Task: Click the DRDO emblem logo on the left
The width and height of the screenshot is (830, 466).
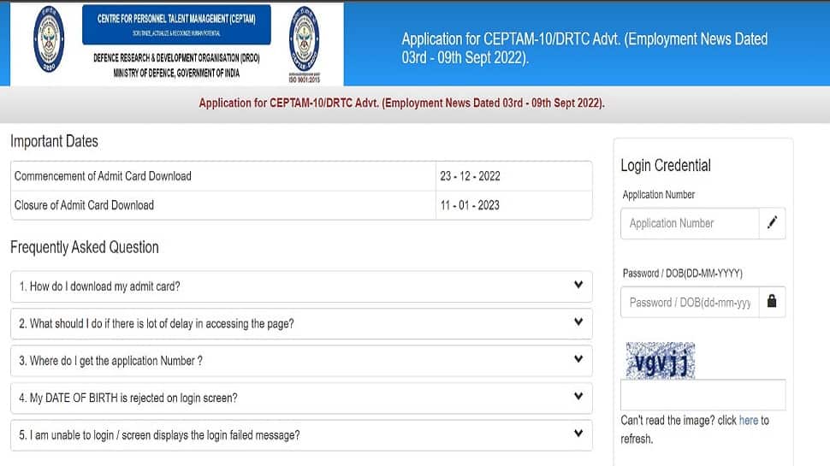Action: [x=49, y=39]
